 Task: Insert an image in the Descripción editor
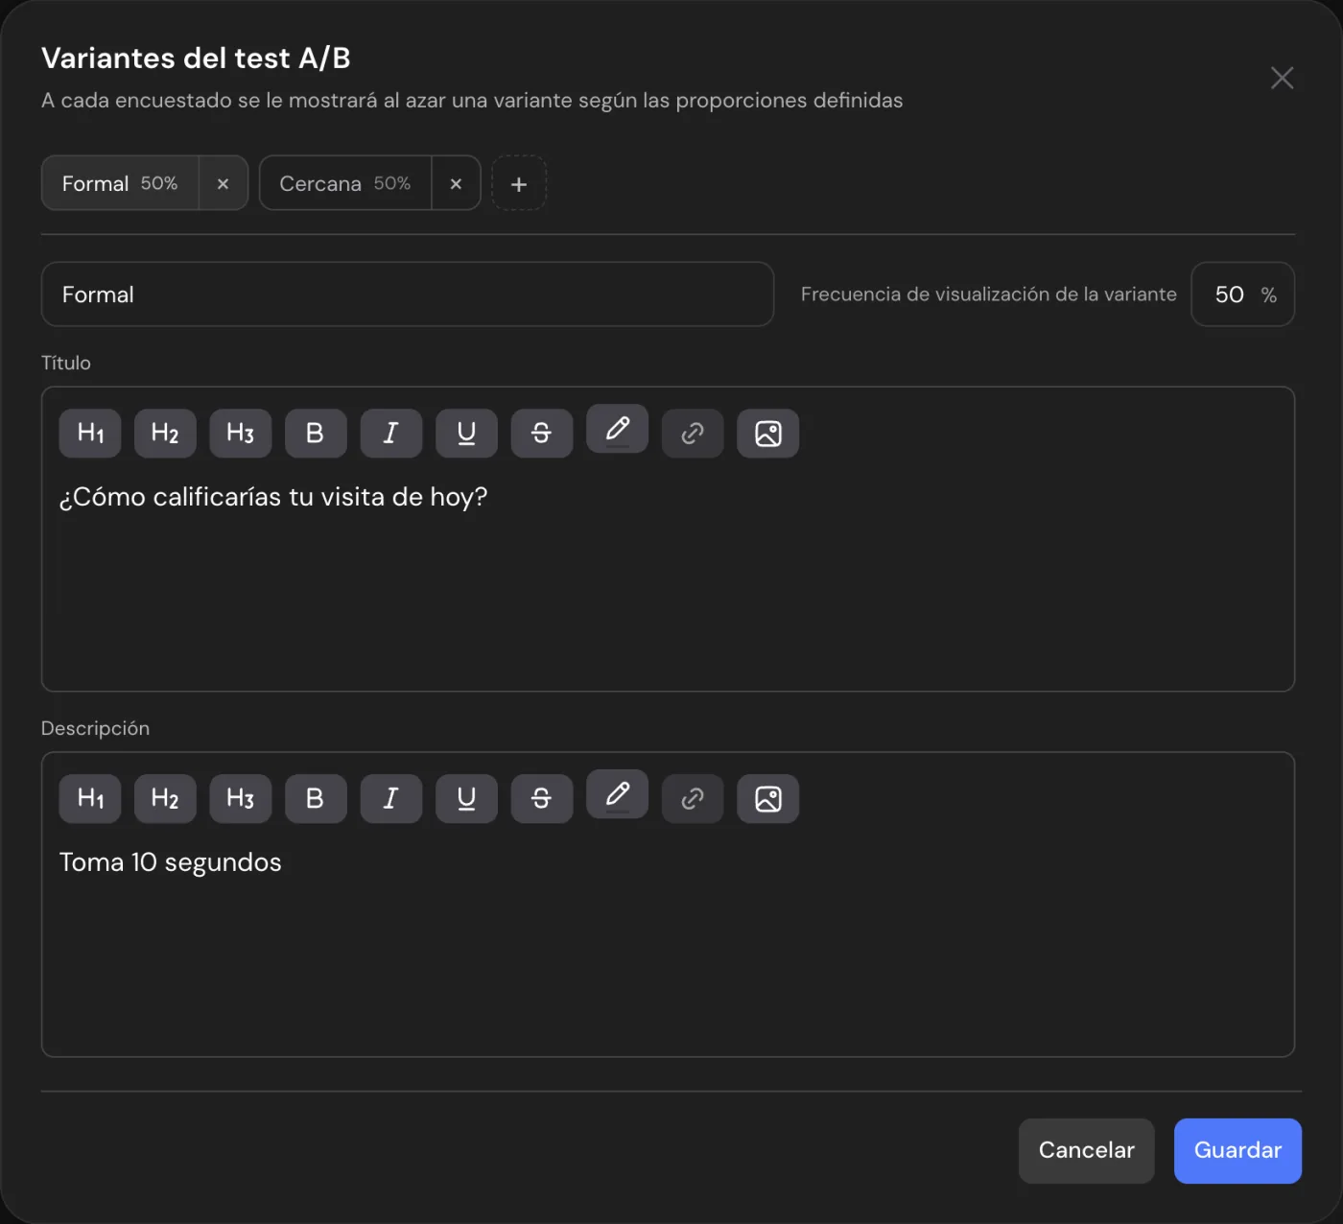767,799
